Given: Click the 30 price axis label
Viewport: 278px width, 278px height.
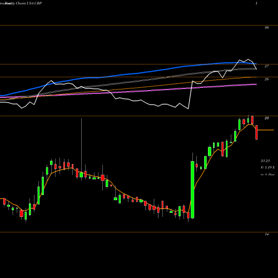Looking at the screenshot, I should 266,28.
